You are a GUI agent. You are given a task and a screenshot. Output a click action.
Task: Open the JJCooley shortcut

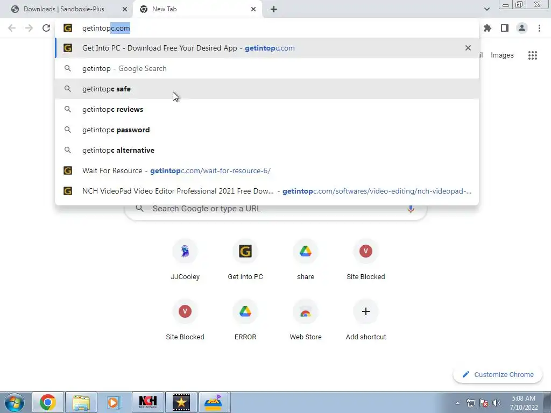(185, 260)
